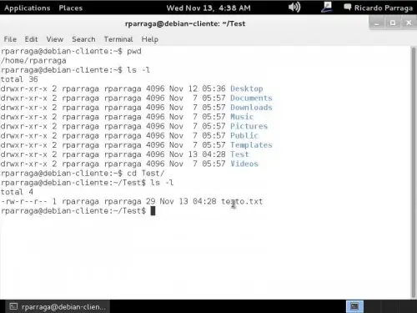Click the 'total 36' line
The width and height of the screenshot is (417, 313).
tap(19, 79)
